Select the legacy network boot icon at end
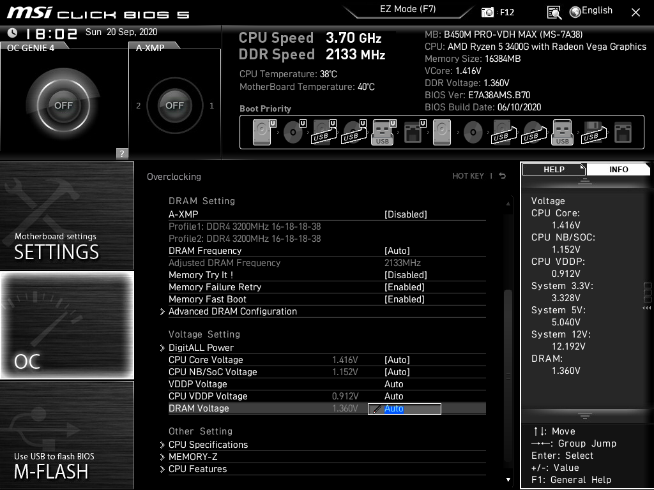 (x=623, y=132)
